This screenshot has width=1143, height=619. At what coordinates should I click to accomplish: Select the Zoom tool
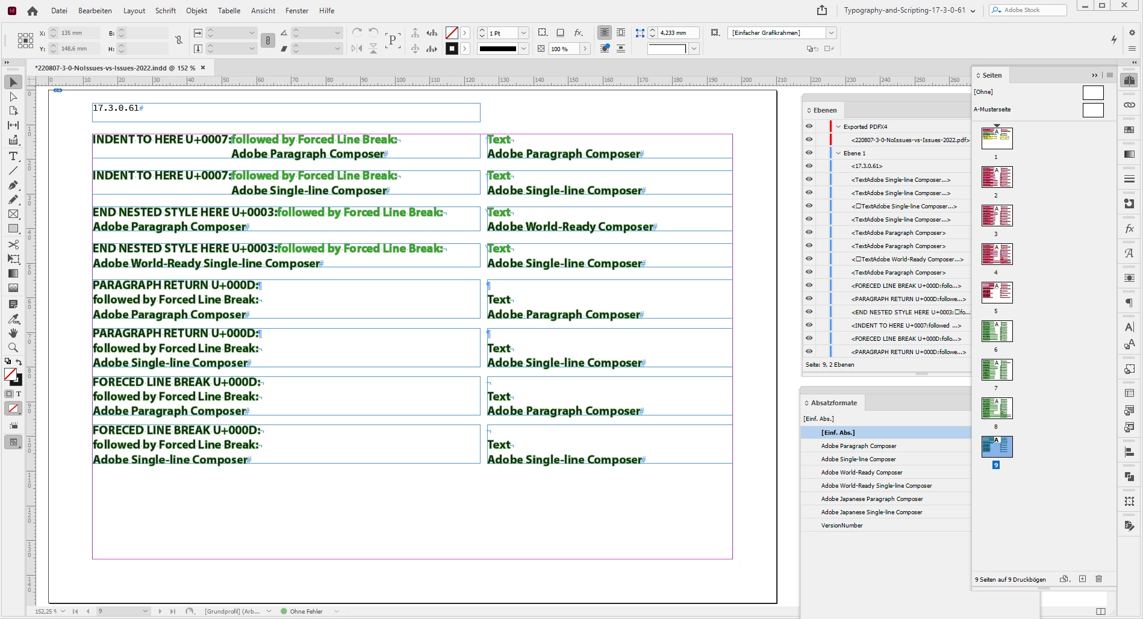click(x=13, y=347)
